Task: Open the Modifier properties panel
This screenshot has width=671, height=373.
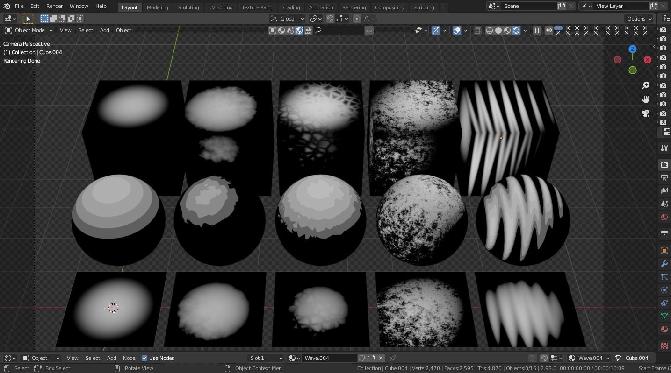Action: click(x=663, y=264)
